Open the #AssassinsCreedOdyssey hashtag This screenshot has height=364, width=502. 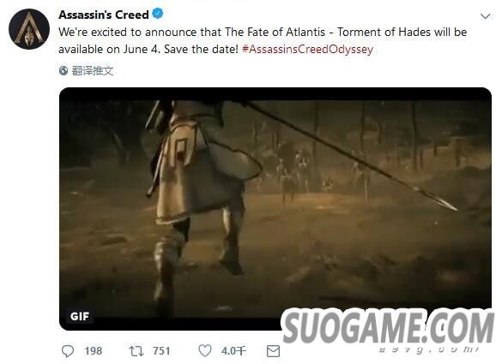pyautogui.click(x=308, y=49)
